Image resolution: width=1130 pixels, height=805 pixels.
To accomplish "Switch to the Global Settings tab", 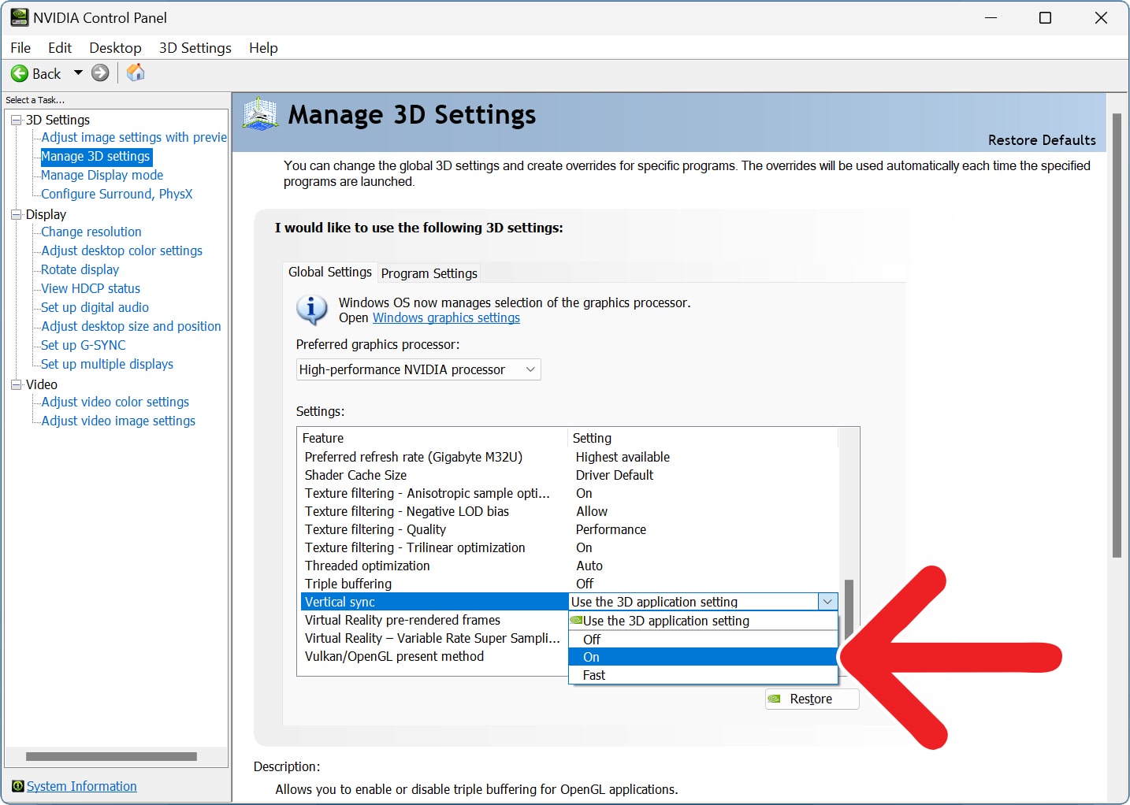I will 329,272.
